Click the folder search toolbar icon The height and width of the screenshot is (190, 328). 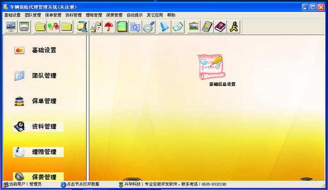point(135,27)
